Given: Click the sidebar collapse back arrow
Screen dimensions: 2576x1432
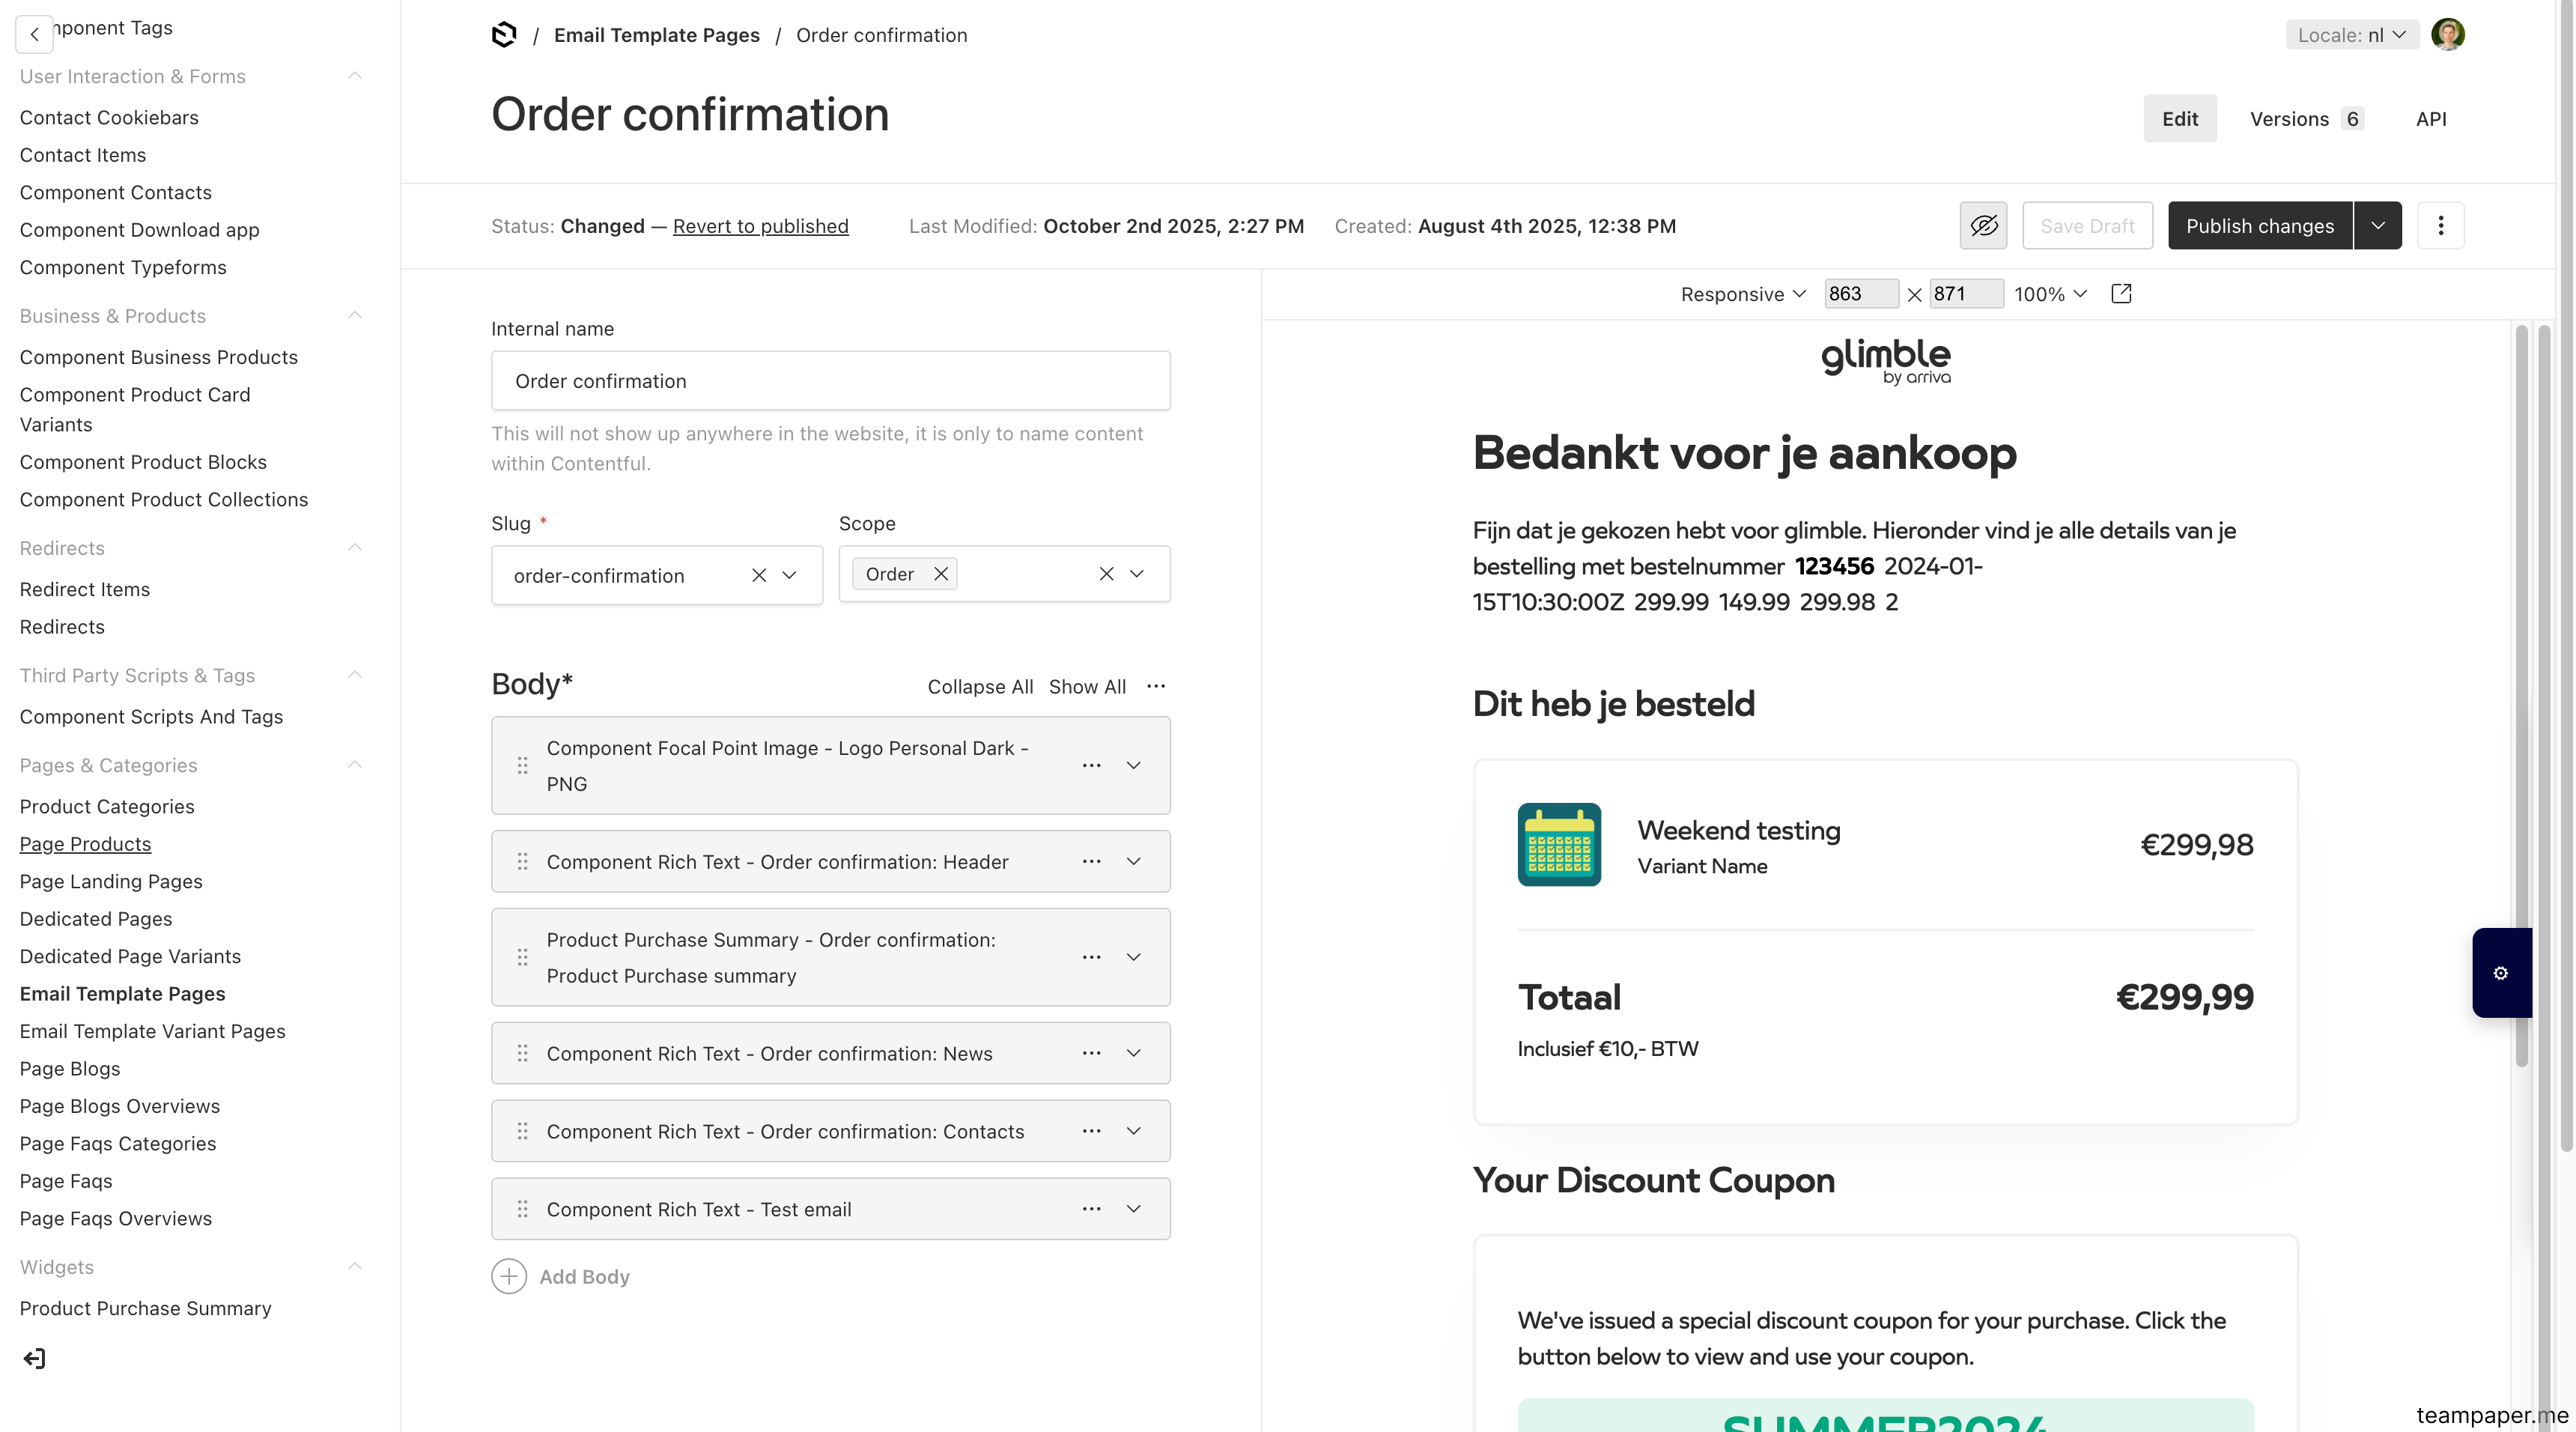Looking at the screenshot, I should [x=34, y=35].
